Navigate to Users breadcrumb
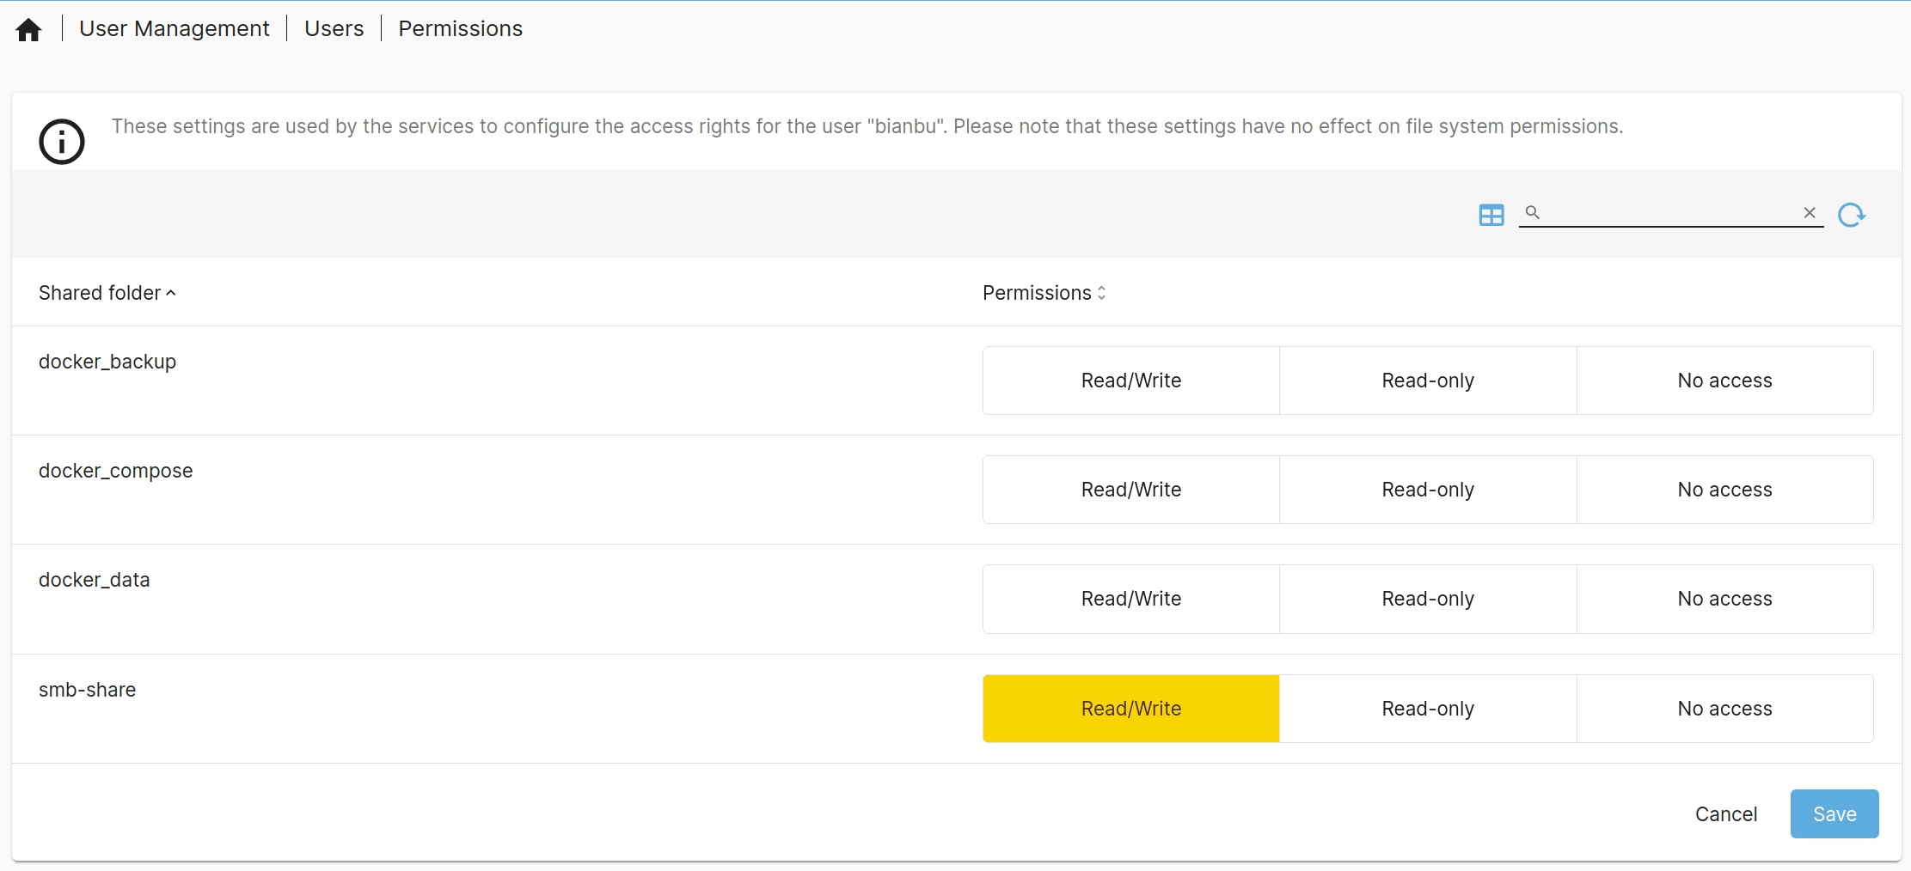The width and height of the screenshot is (1911, 871). 334,29
